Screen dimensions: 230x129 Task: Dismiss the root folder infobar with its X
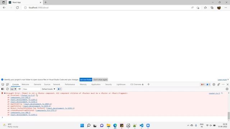(x=228, y=80)
